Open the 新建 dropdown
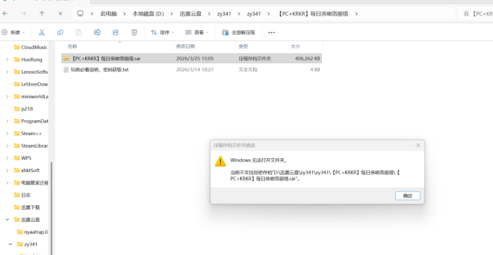 (13, 32)
